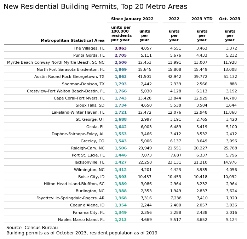
Task: Click Boise City's 2023 YTD value 10,418
Action: pyautogui.click(x=201, y=177)
